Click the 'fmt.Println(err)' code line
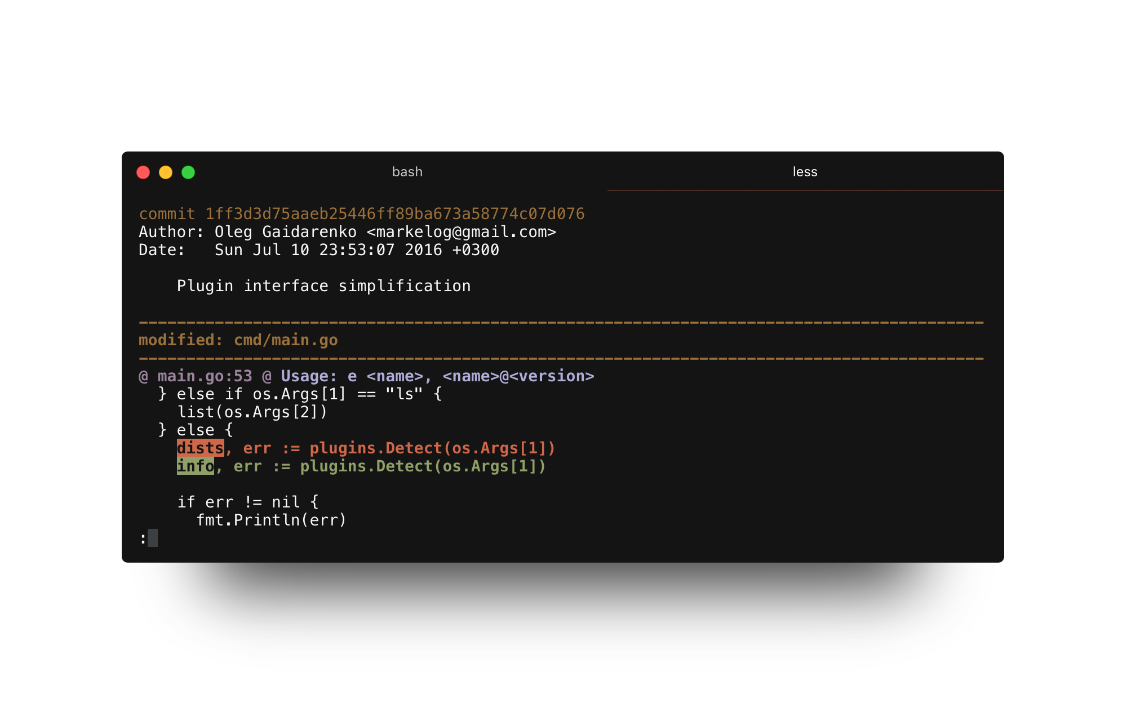The width and height of the screenshot is (1127, 704). pyautogui.click(x=271, y=520)
